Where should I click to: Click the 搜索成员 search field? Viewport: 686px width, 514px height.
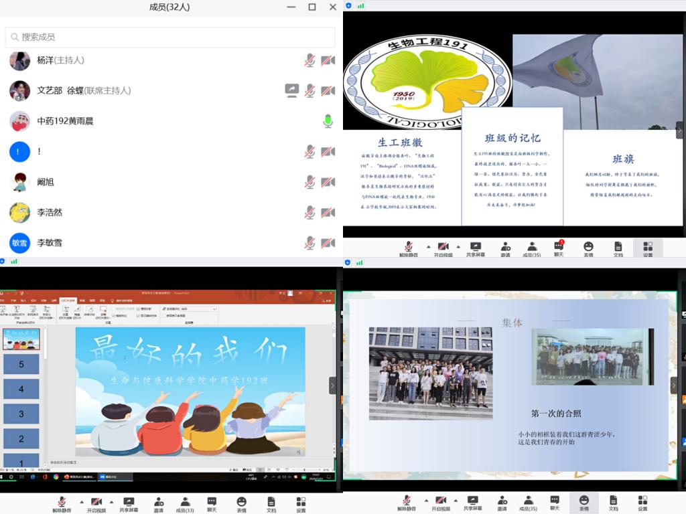(170, 37)
